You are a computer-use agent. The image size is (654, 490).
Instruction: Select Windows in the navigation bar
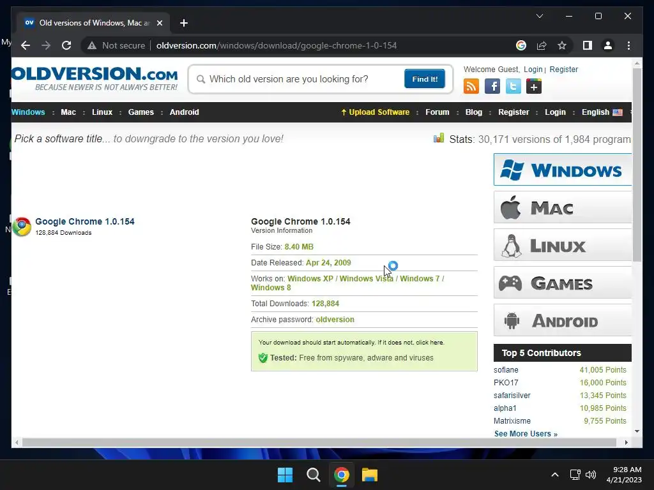(28, 112)
